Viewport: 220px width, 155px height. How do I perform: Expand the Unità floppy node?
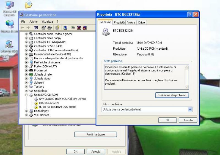pyautogui.click(x=26, y=111)
